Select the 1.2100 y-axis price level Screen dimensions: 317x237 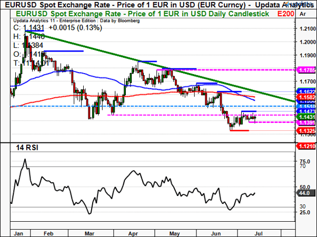coord(308,29)
